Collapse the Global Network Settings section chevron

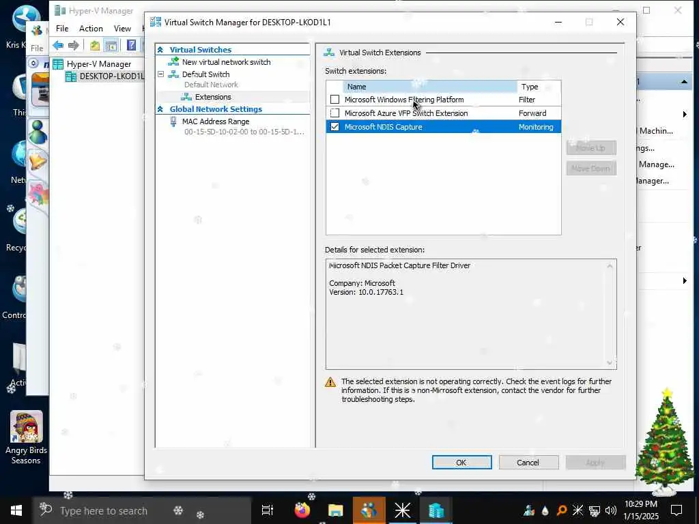point(160,109)
